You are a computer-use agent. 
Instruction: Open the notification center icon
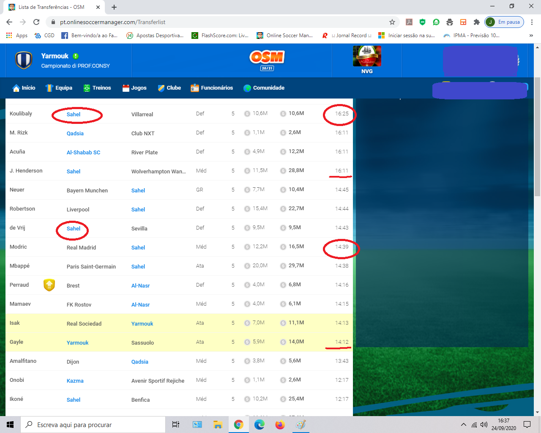pyautogui.click(x=527, y=425)
